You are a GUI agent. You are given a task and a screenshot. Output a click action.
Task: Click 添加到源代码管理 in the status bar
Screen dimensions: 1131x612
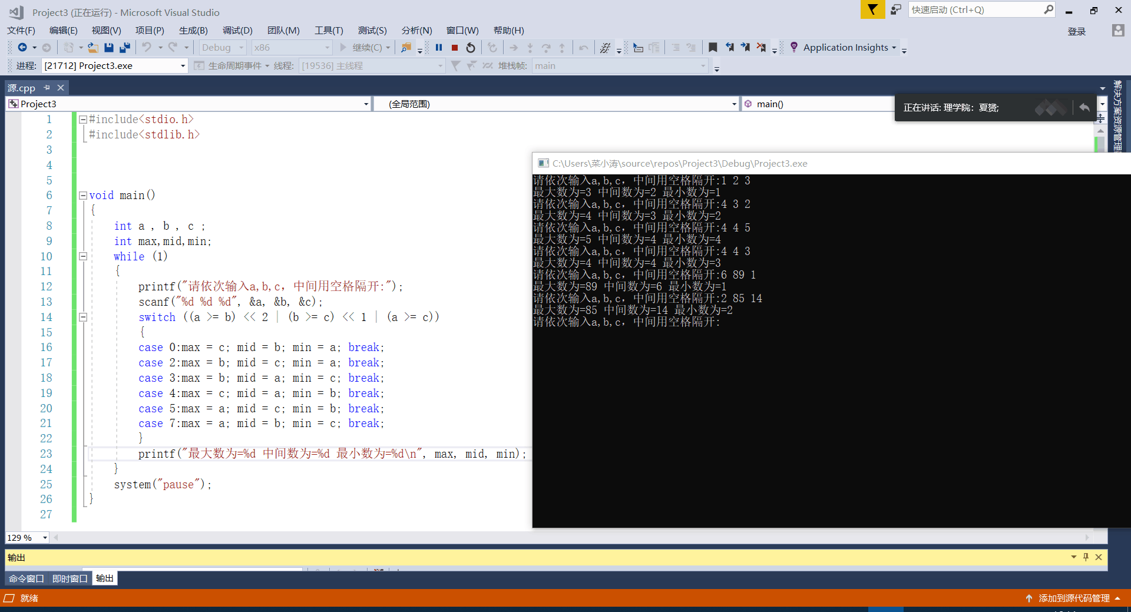(1074, 598)
